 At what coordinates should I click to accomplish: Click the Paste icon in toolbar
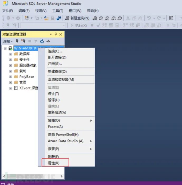pos(140,18)
